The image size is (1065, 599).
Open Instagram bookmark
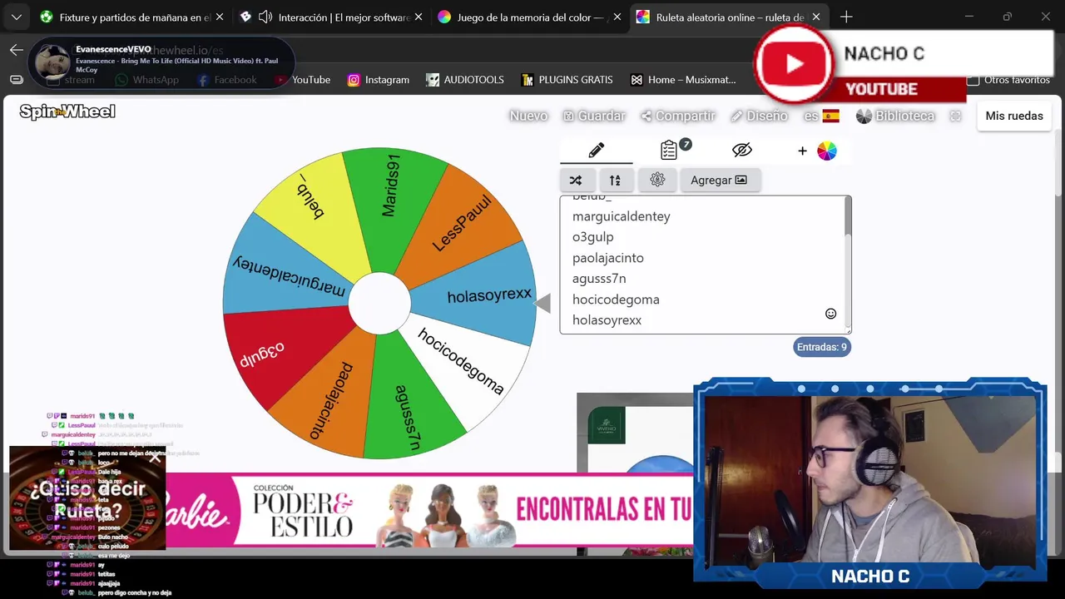[x=379, y=80]
